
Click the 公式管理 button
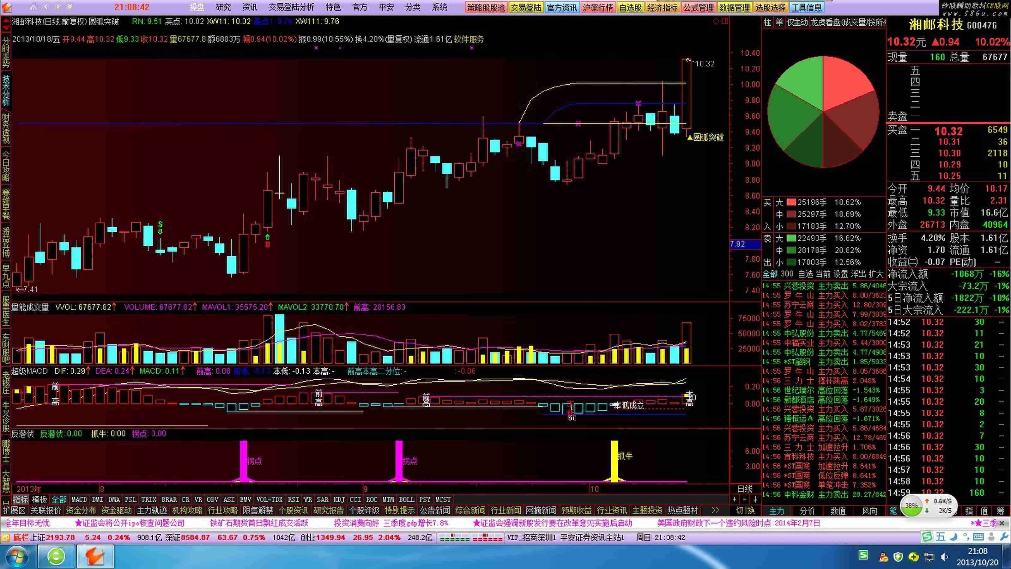(x=698, y=8)
